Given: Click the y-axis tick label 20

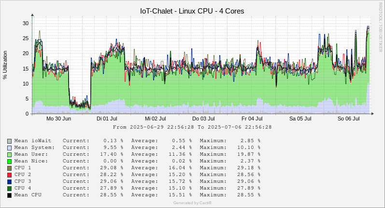Looking at the screenshot, I should tap(26, 53).
